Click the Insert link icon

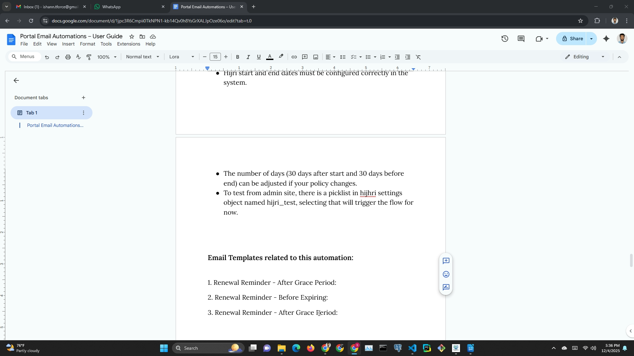pyautogui.click(x=294, y=57)
